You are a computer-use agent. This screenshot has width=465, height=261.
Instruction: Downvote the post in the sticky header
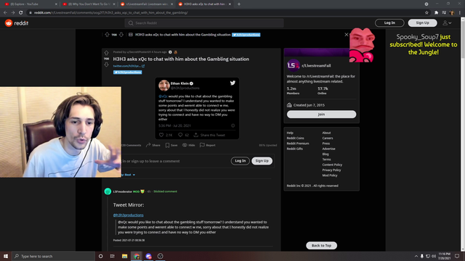pyautogui.click(x=121, y=35)
